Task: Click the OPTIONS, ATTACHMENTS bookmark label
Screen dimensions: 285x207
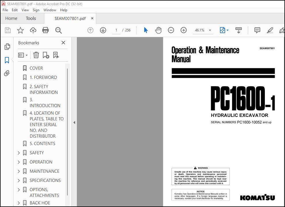Action: 44,192
